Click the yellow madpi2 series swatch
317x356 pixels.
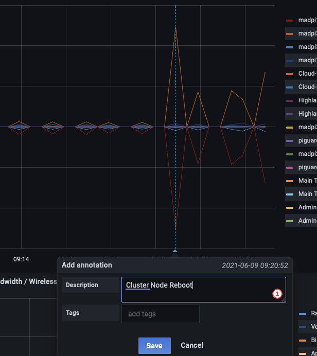[290, 128]
